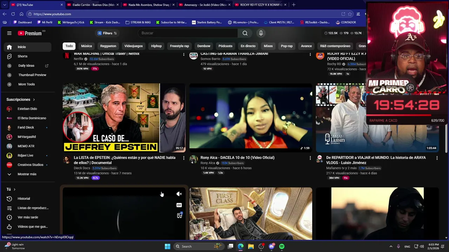The image size is (449, 252).
Task: Open Videos que me gustan item
Action: (28, 227)
